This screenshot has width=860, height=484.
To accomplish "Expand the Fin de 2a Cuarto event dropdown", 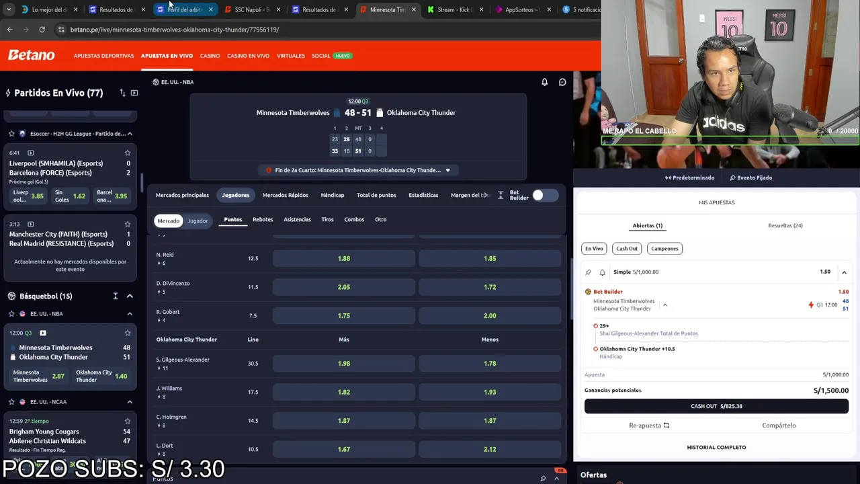I will (448, 170).
